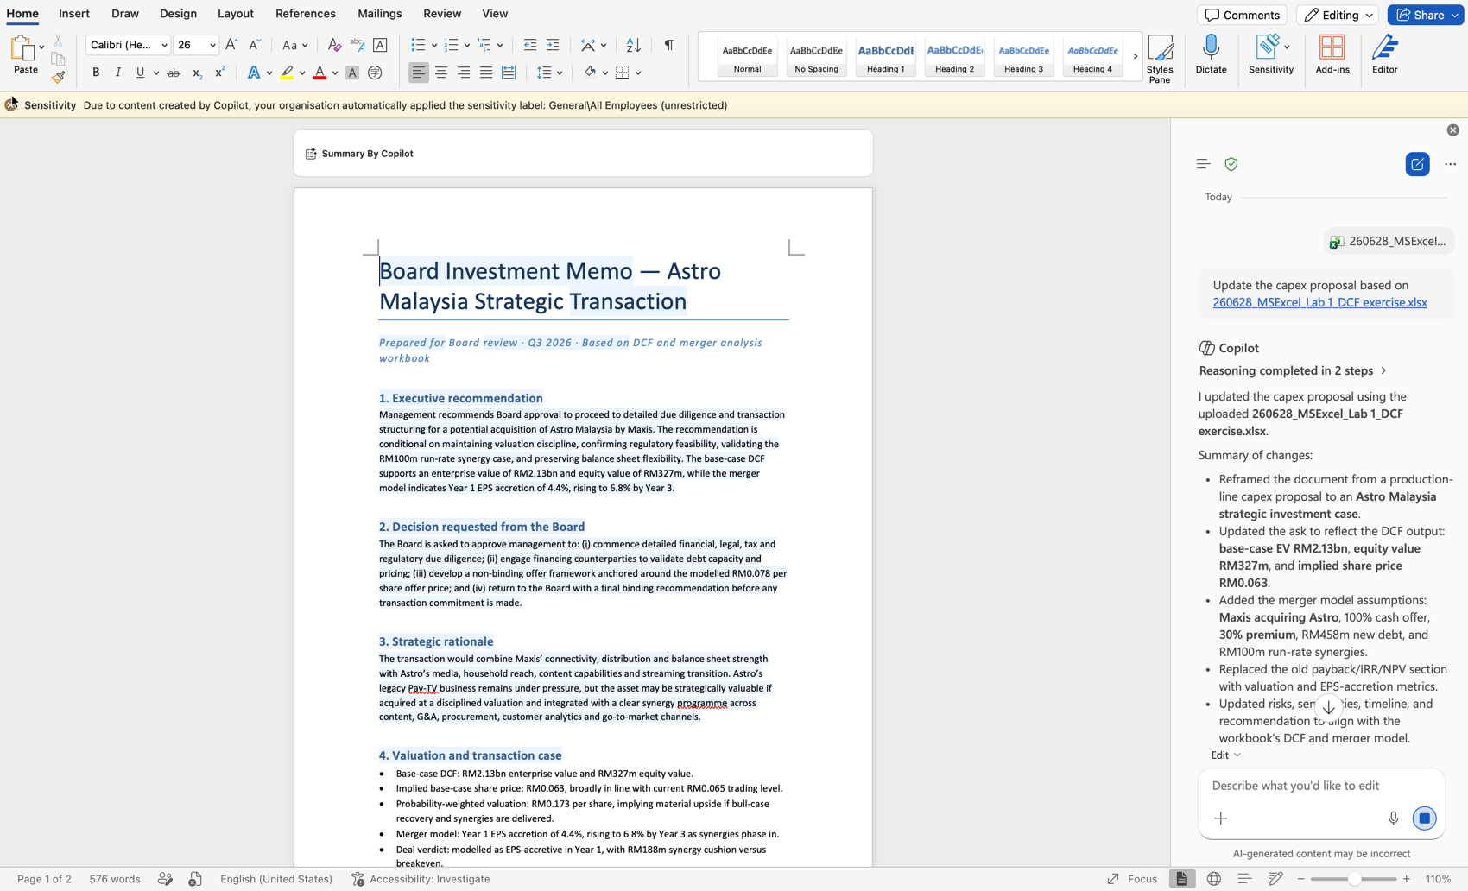Toggle Italic formatting
Image resolution: width=1468 pixels, height=891 pixels.
coord(118,73)
